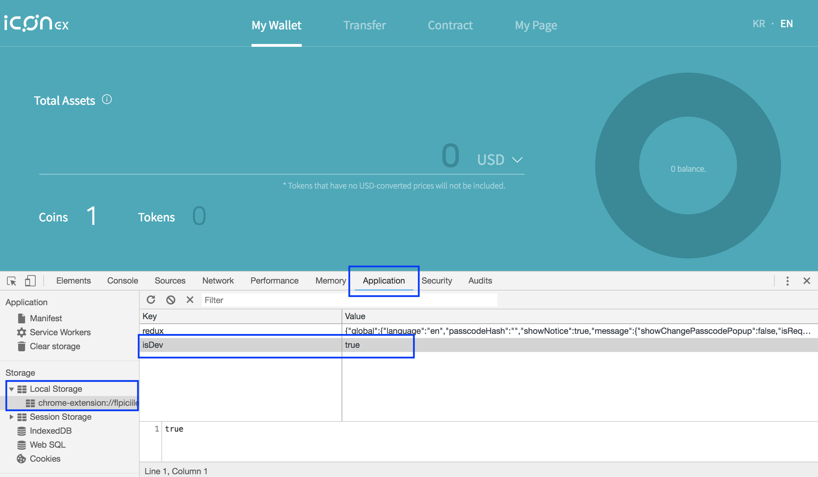Switch to the Elements tab
Image resolution: width=818 pixels, height=477 pixels.
coord(73,281)
